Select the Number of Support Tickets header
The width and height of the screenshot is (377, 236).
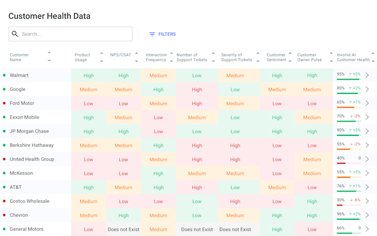(x=192, y=57)
